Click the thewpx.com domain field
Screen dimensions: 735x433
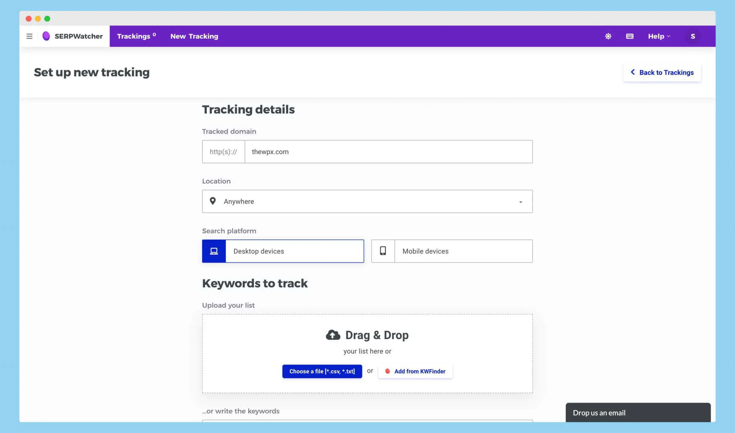pyautogui.click(x=388, y=151)
